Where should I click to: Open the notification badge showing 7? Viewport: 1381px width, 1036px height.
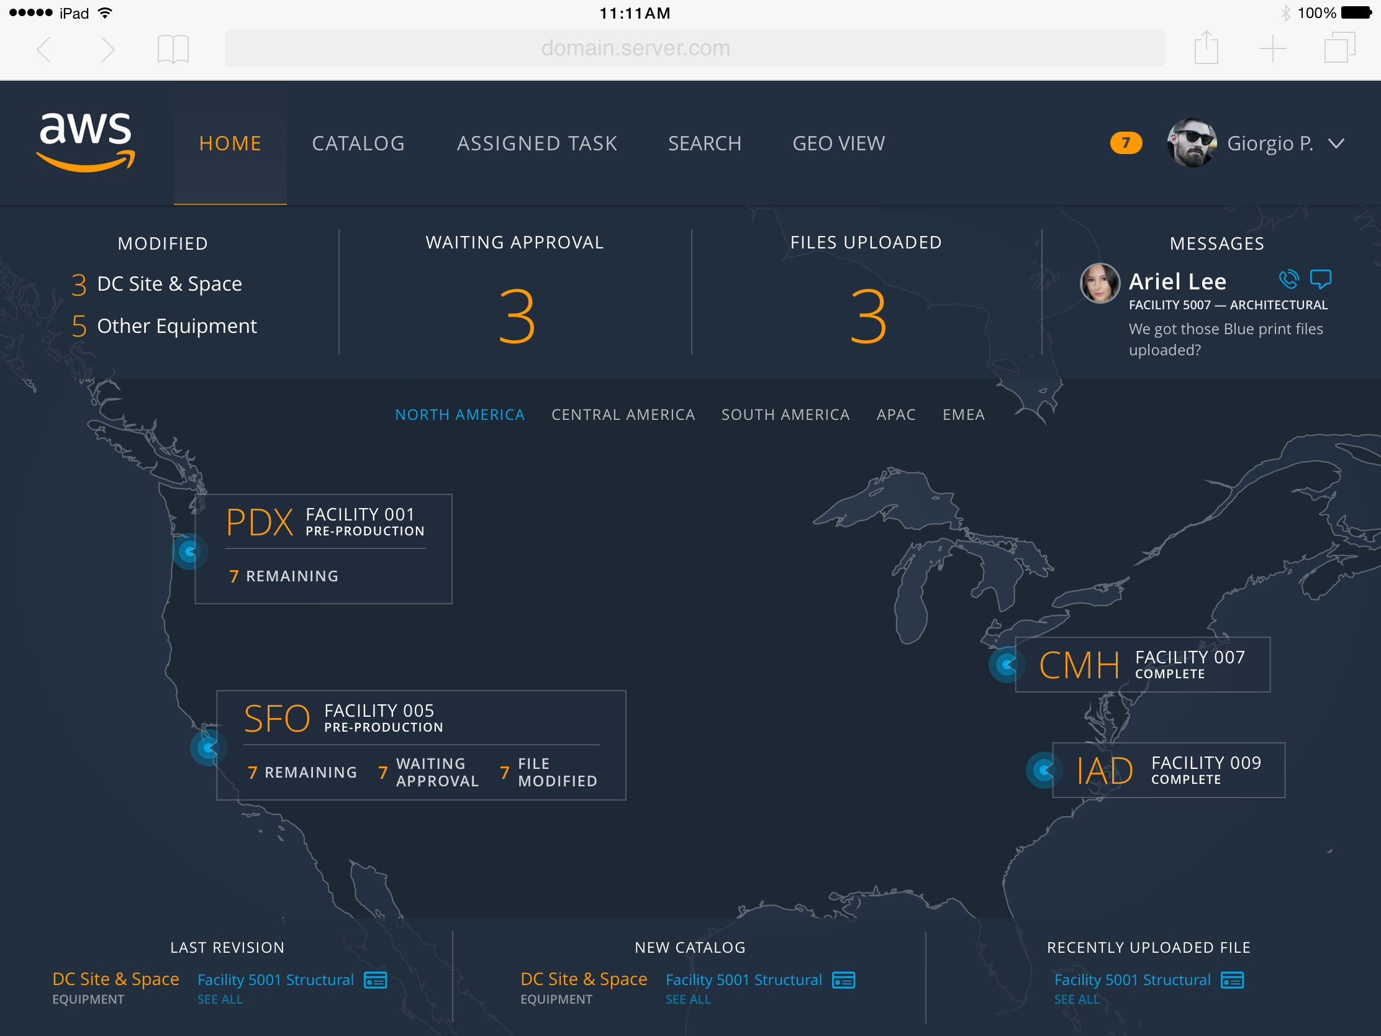pos(1126,143)
